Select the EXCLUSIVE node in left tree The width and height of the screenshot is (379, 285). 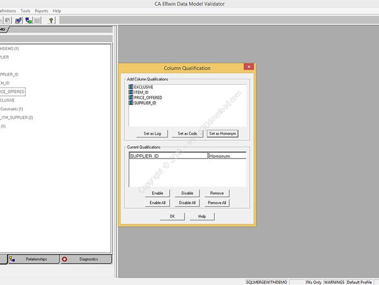[7, 100]
